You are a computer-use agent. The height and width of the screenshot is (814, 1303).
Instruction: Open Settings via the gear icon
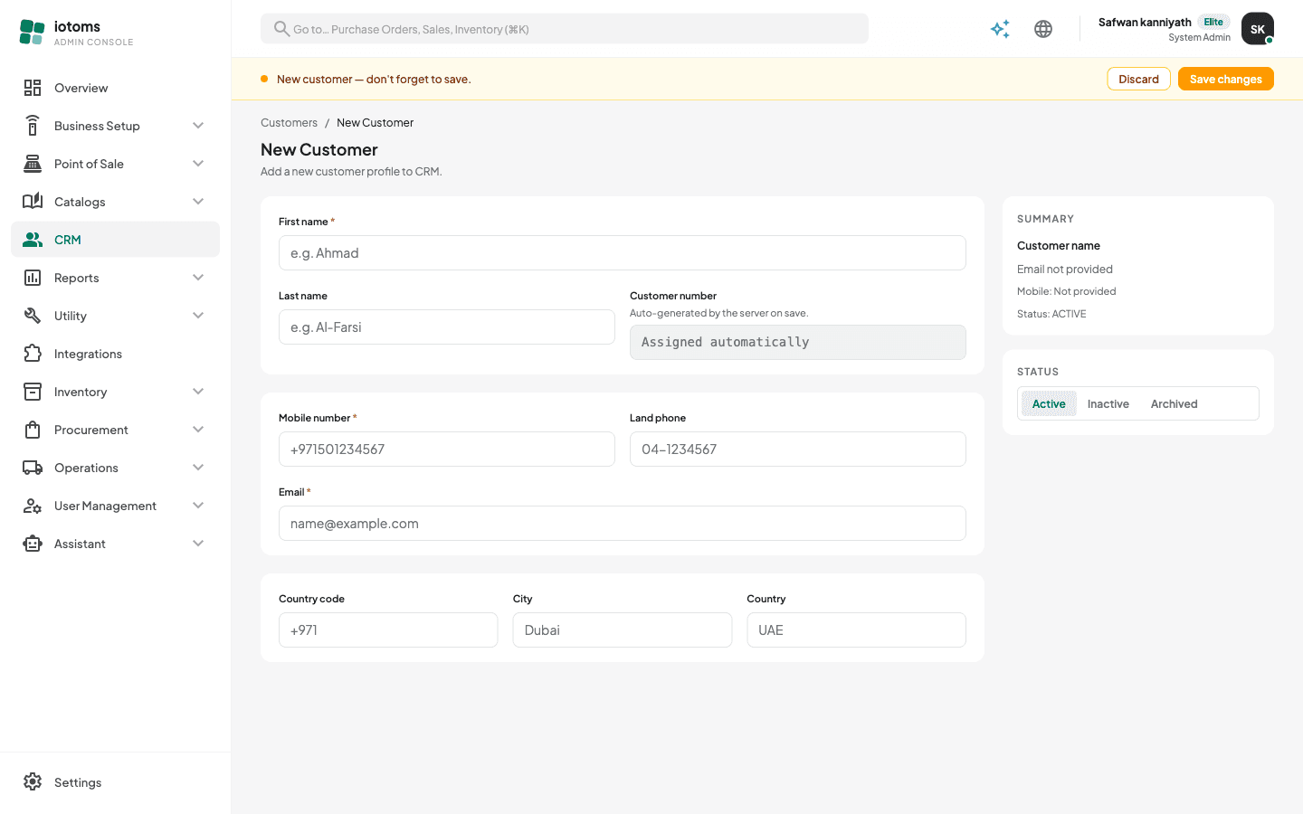pyautogui.click(x=33, y=782)
